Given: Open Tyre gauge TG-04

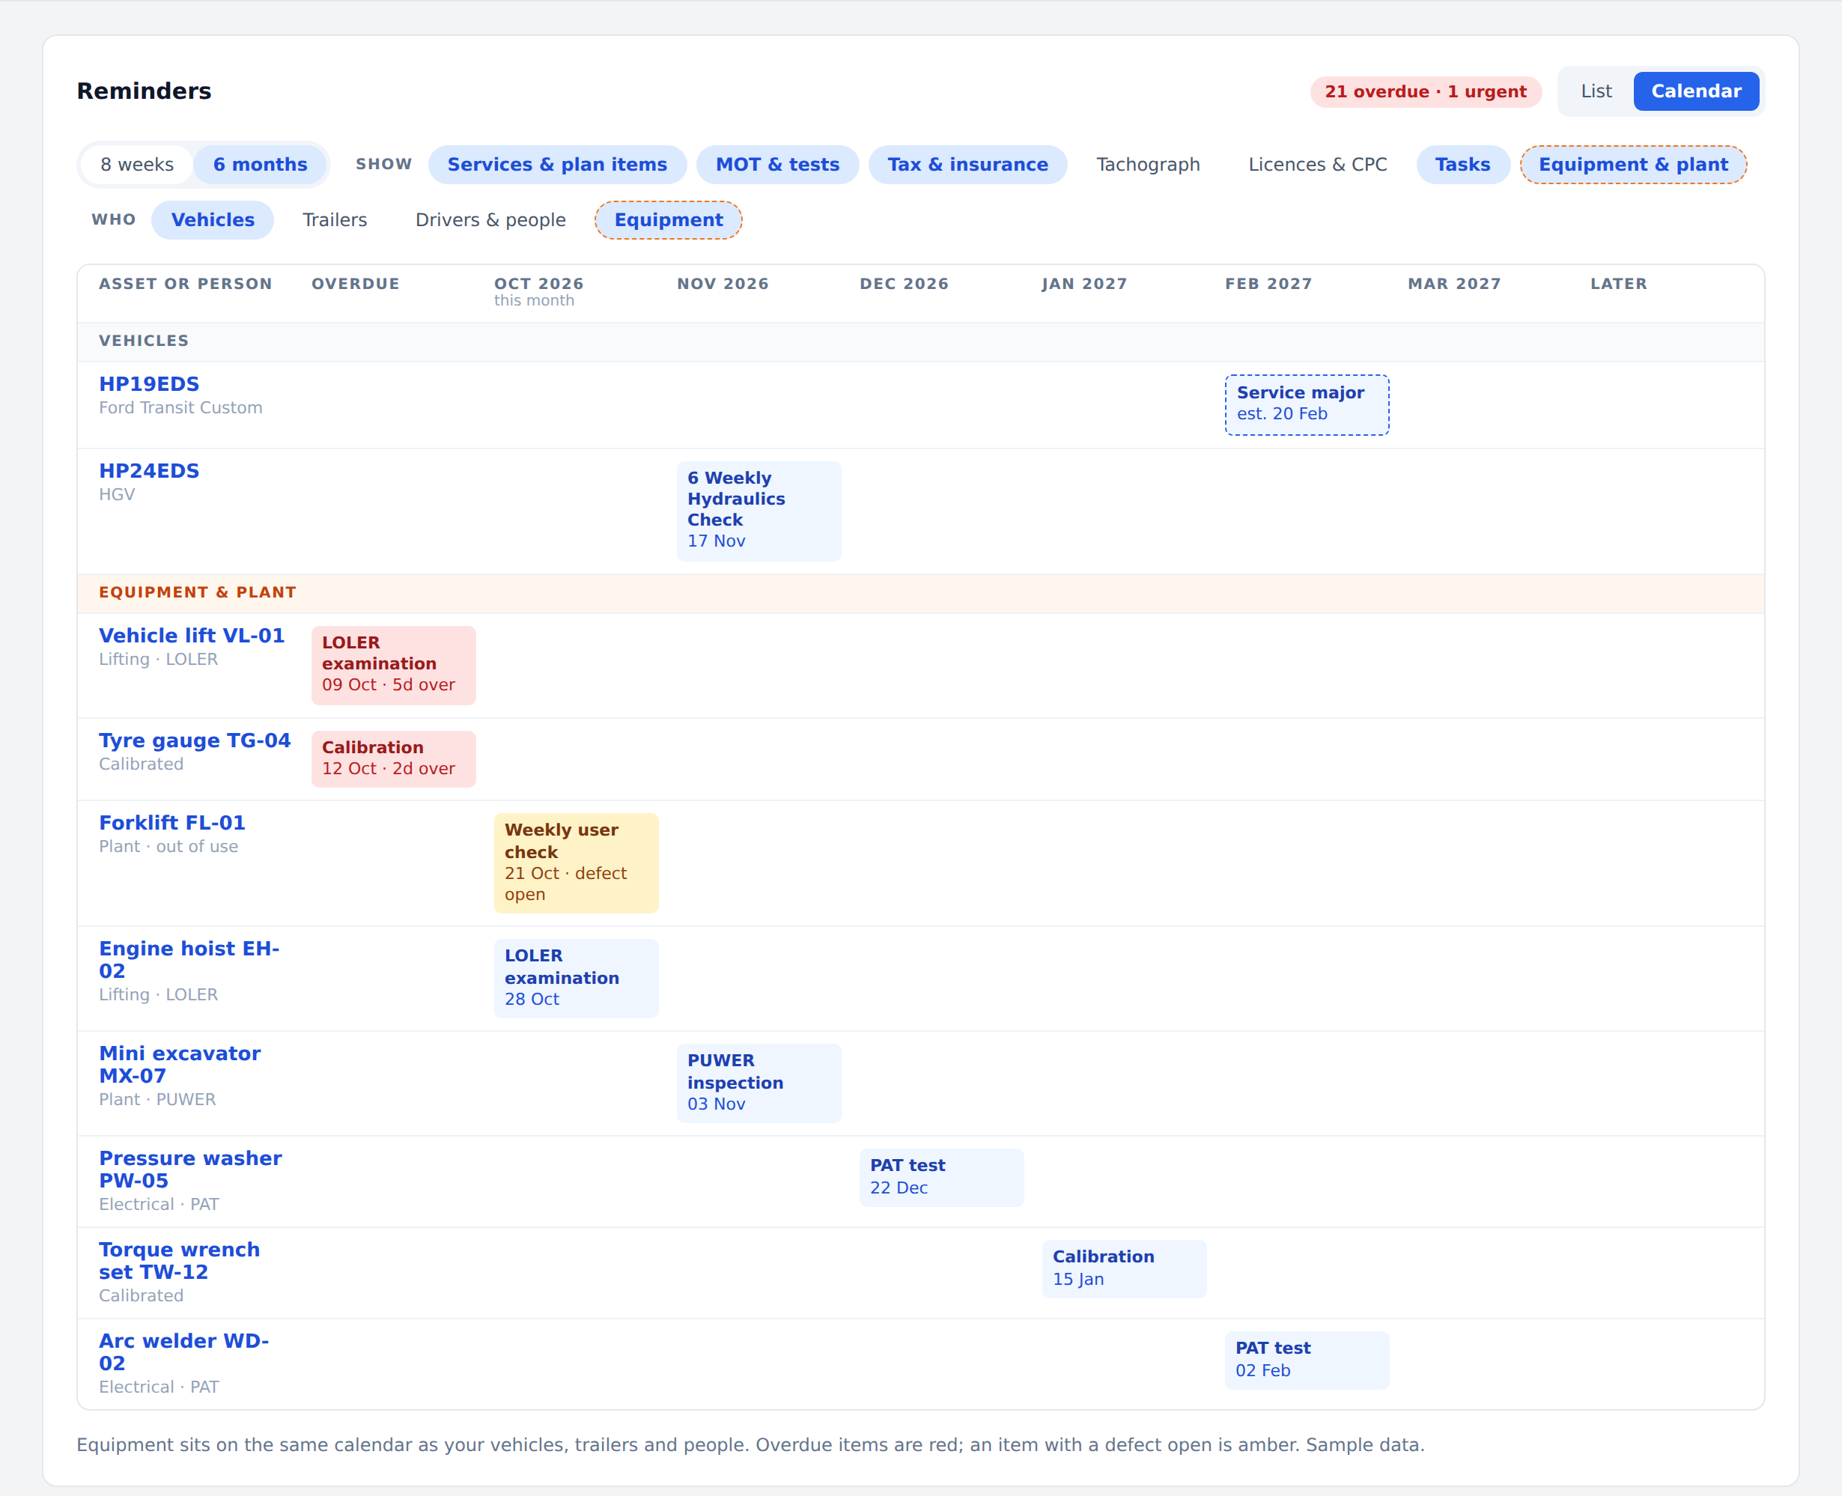Looking at the screenshot, I should pos(195,741).
